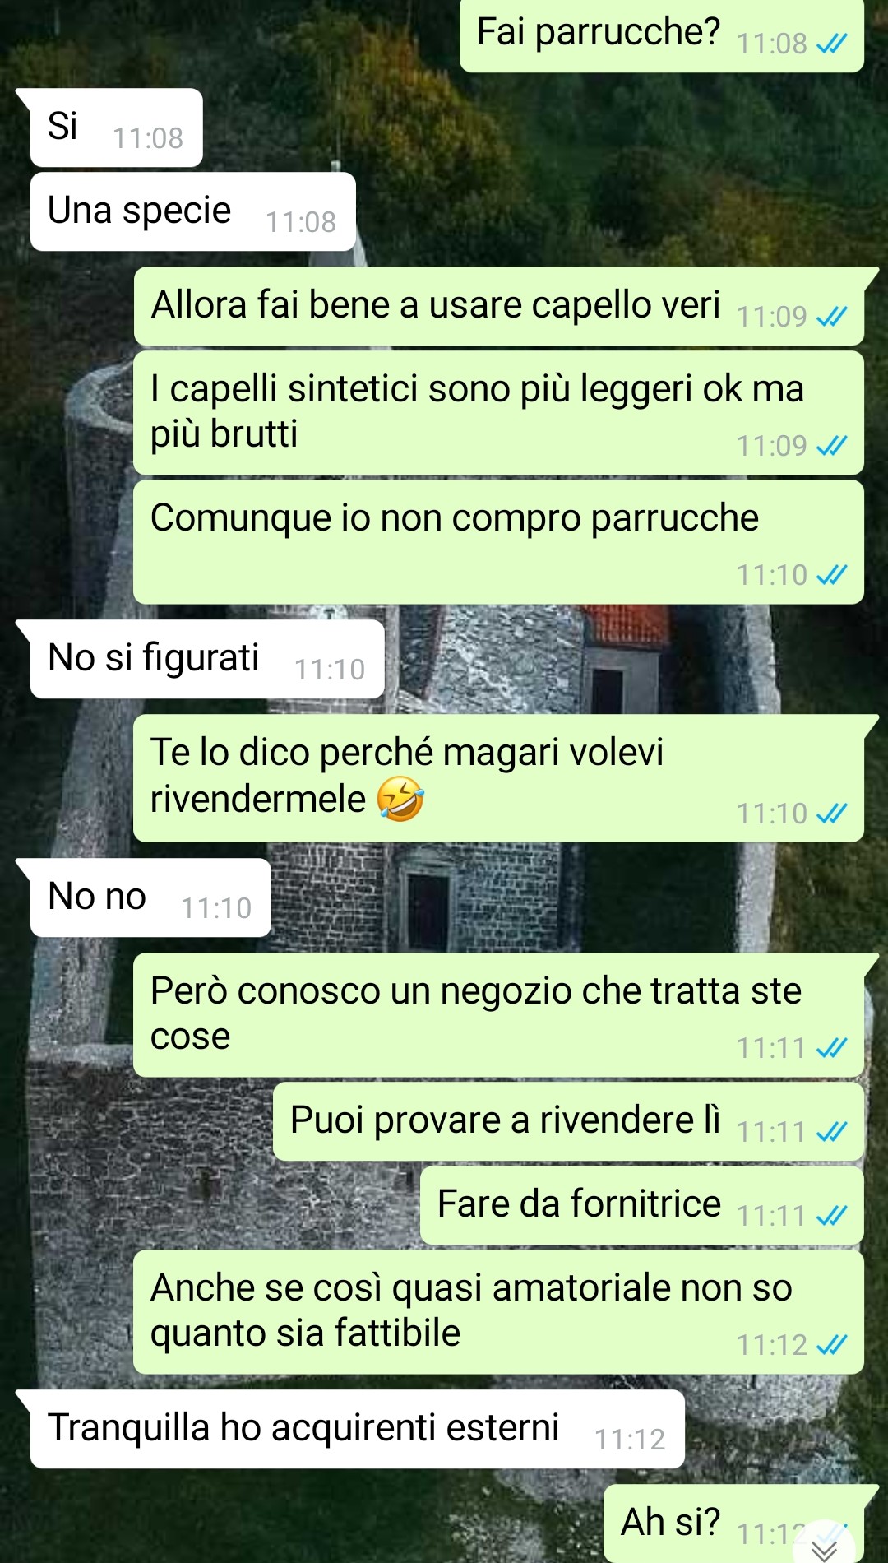Tap read ticks on 'Comunque io non compro parrucche'
888x1563 pixels.
(831, 574)
